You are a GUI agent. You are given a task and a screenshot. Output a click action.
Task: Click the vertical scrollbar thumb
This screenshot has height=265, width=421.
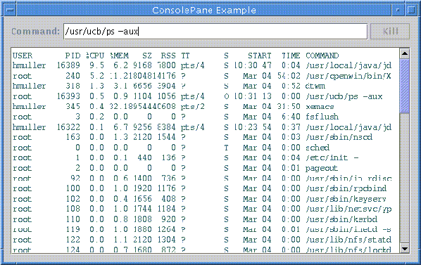404,86
